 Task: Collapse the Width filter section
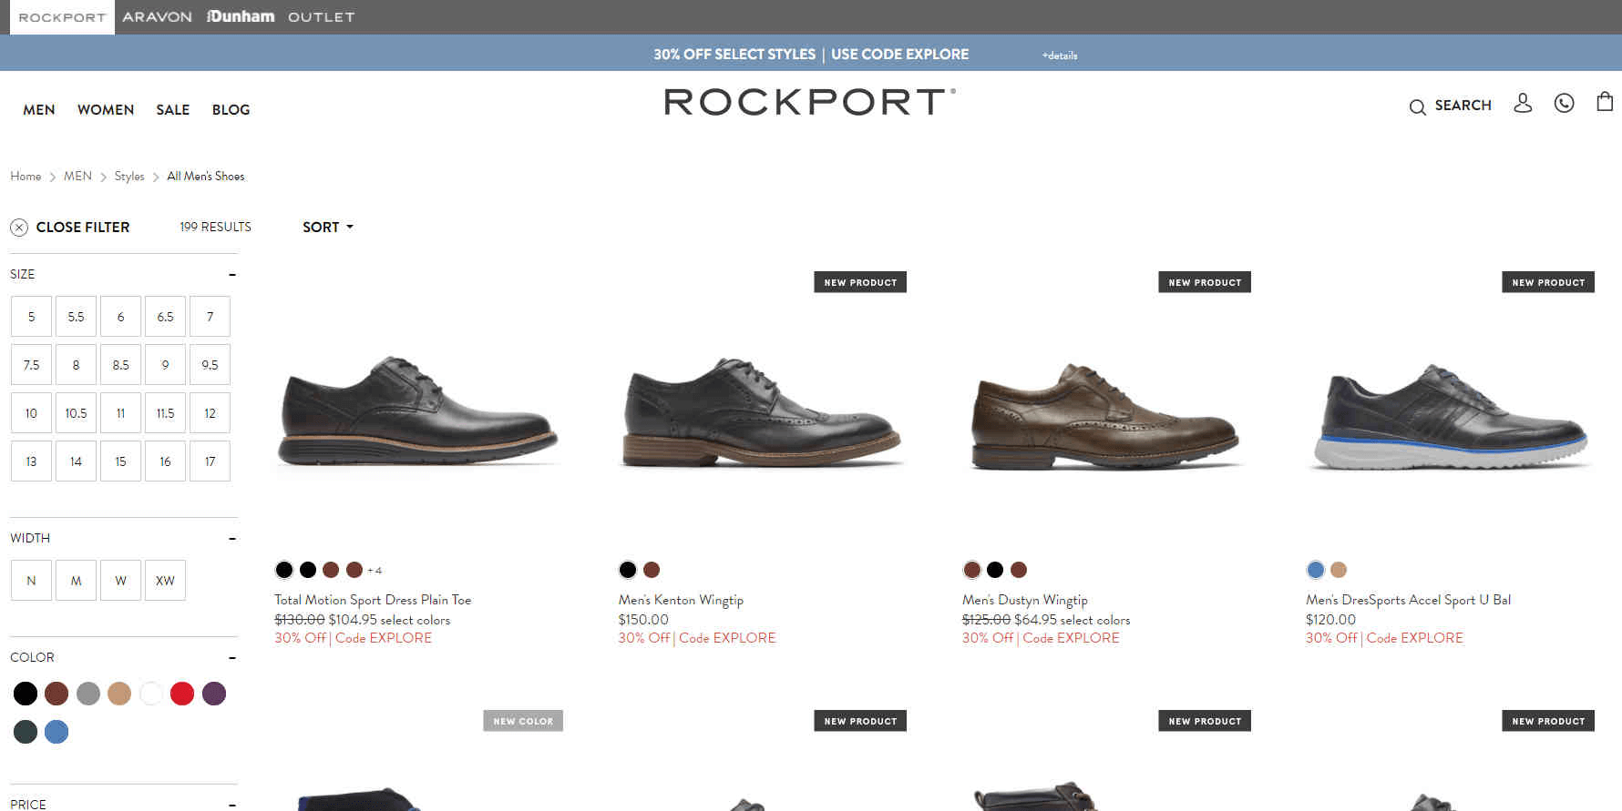tap(232, 538)
